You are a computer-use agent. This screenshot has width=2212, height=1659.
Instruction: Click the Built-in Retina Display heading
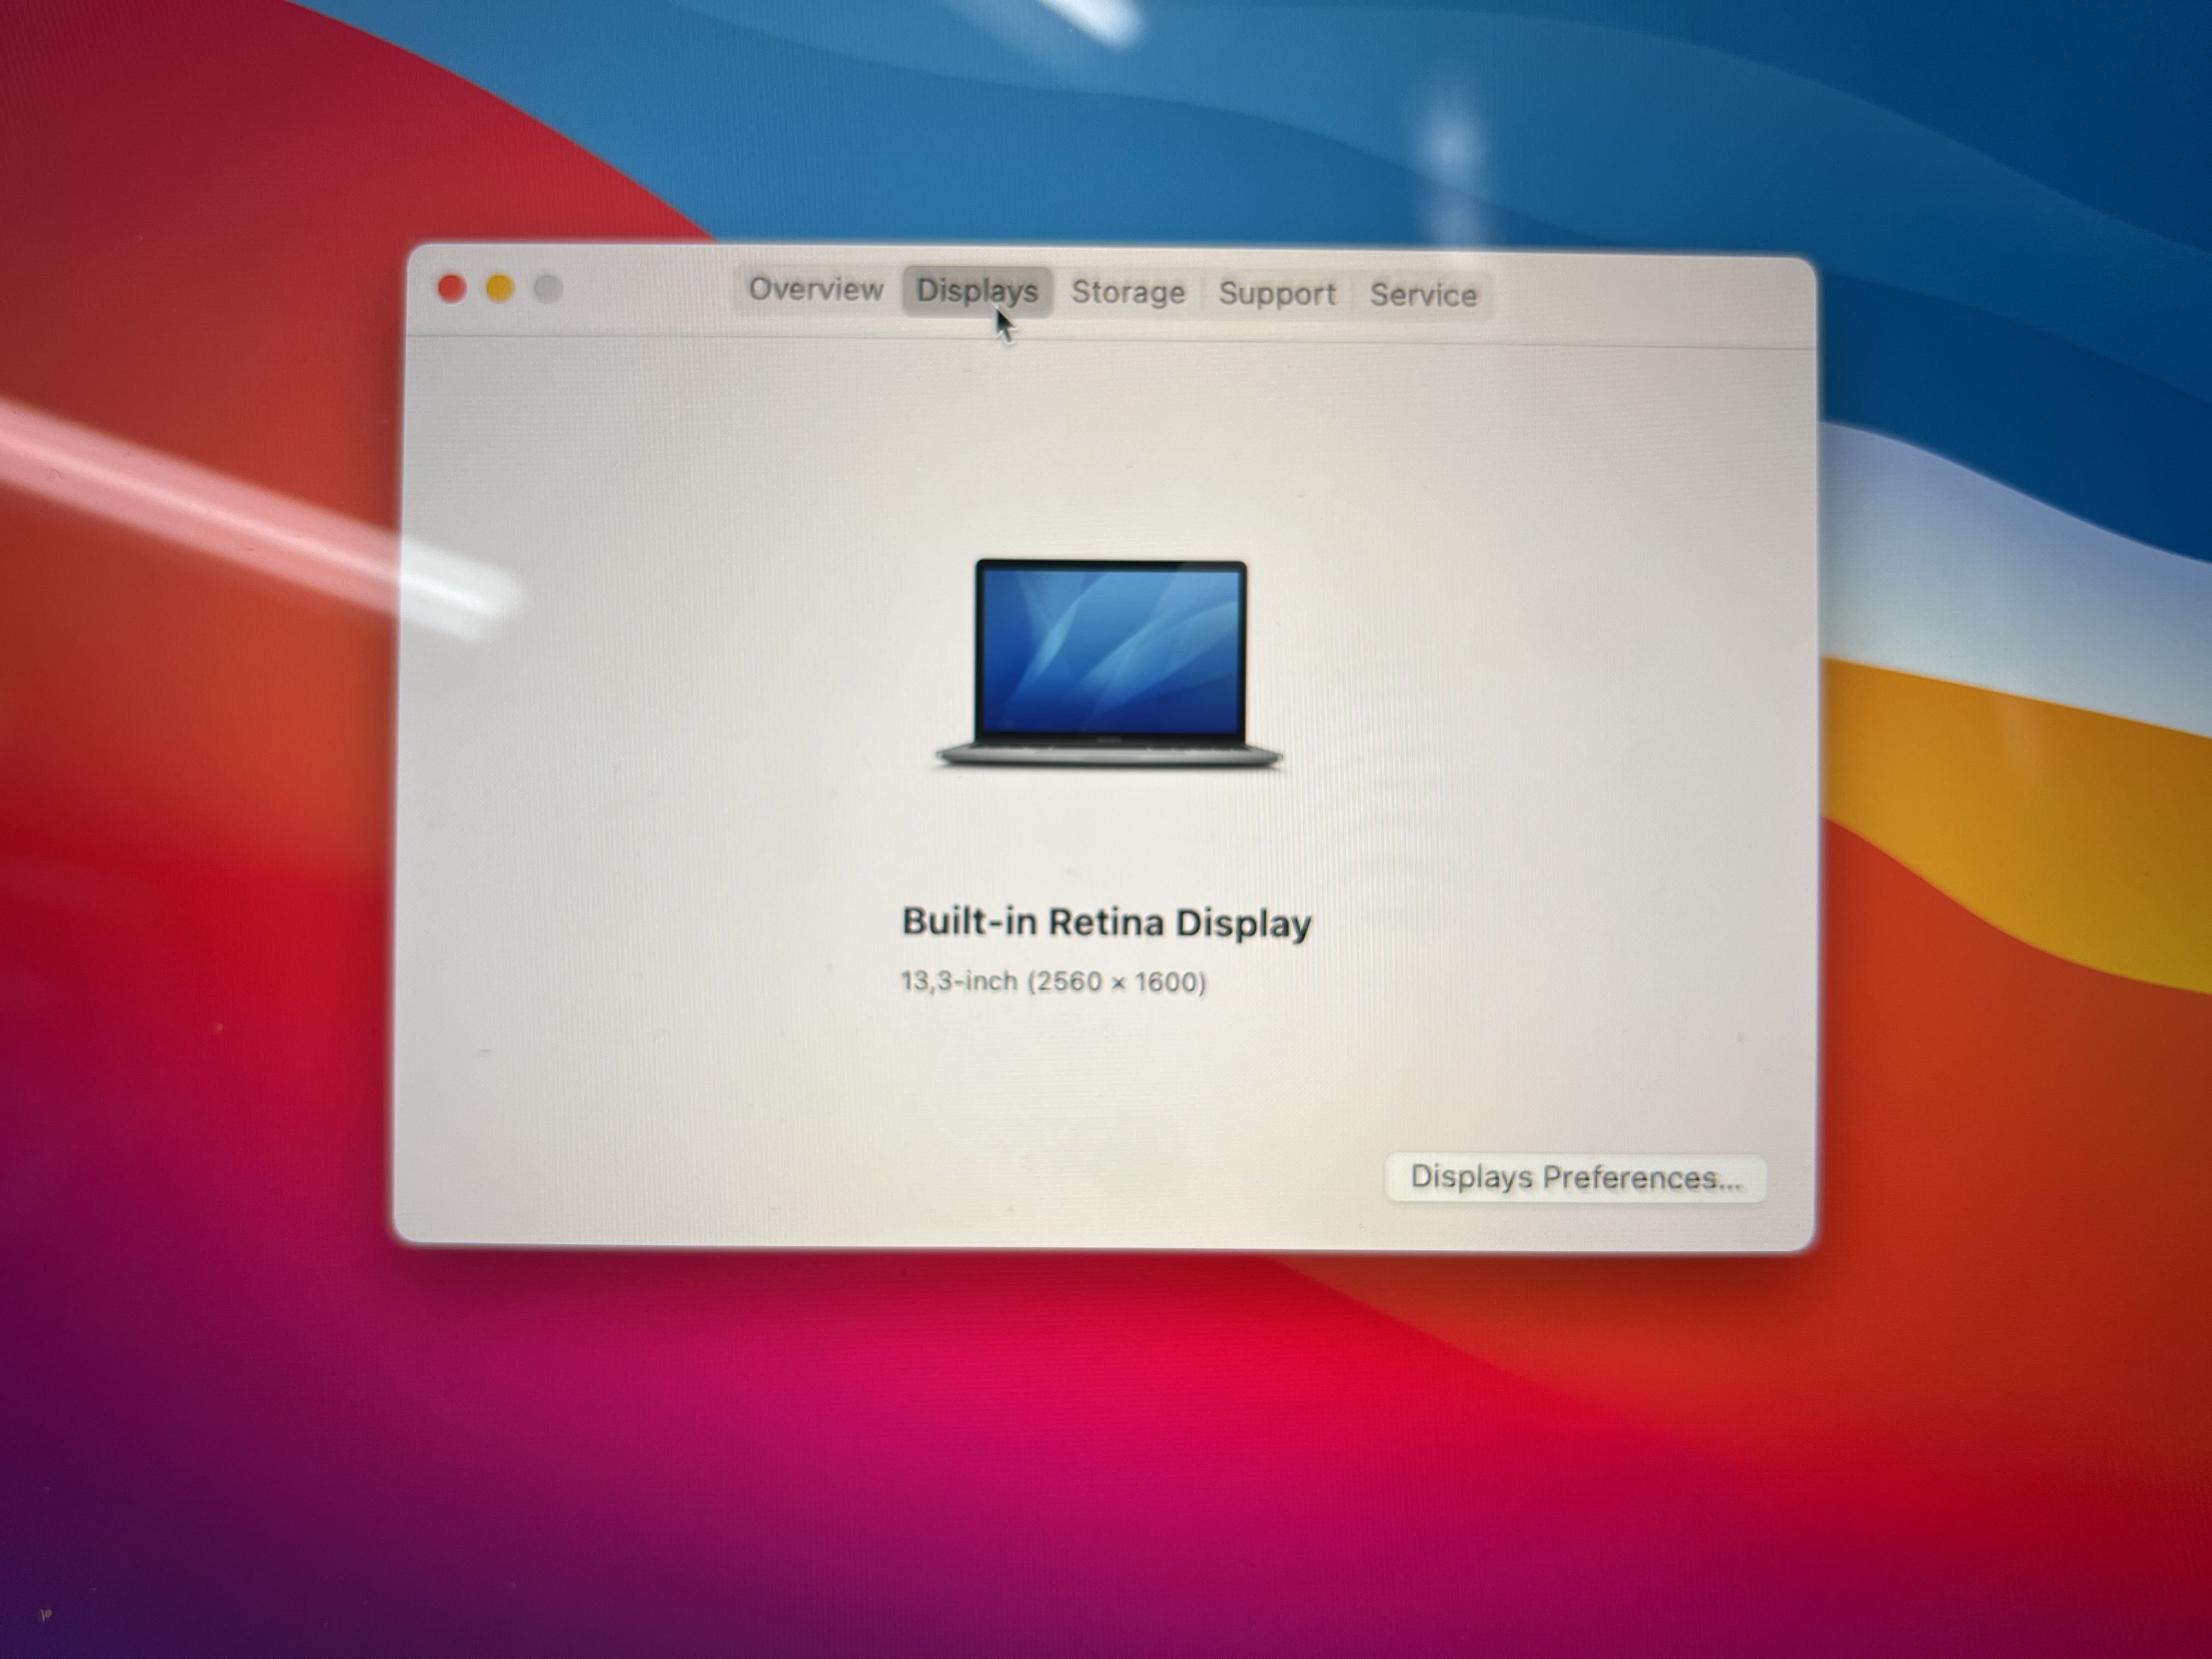[1106, 922]
